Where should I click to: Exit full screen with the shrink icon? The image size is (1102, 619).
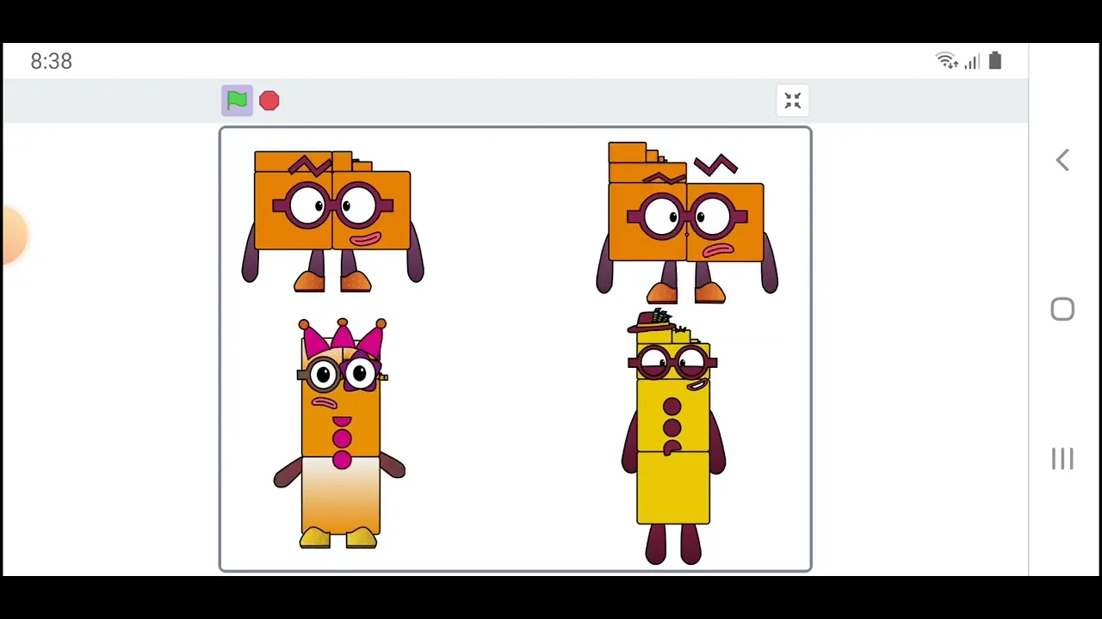793,101
